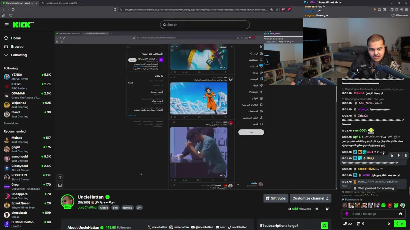Go back in browser

[4, 10]
